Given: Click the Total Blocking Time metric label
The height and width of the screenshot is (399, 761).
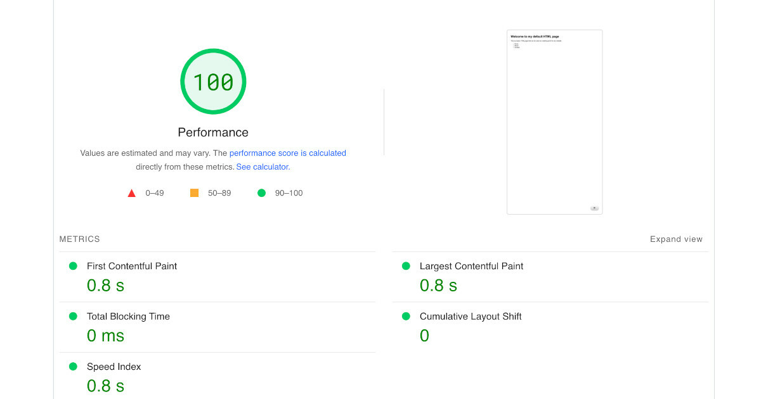Looking at the screenshot, I should [128, 316].
